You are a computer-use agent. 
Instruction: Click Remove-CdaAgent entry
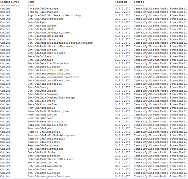point(40,128)
